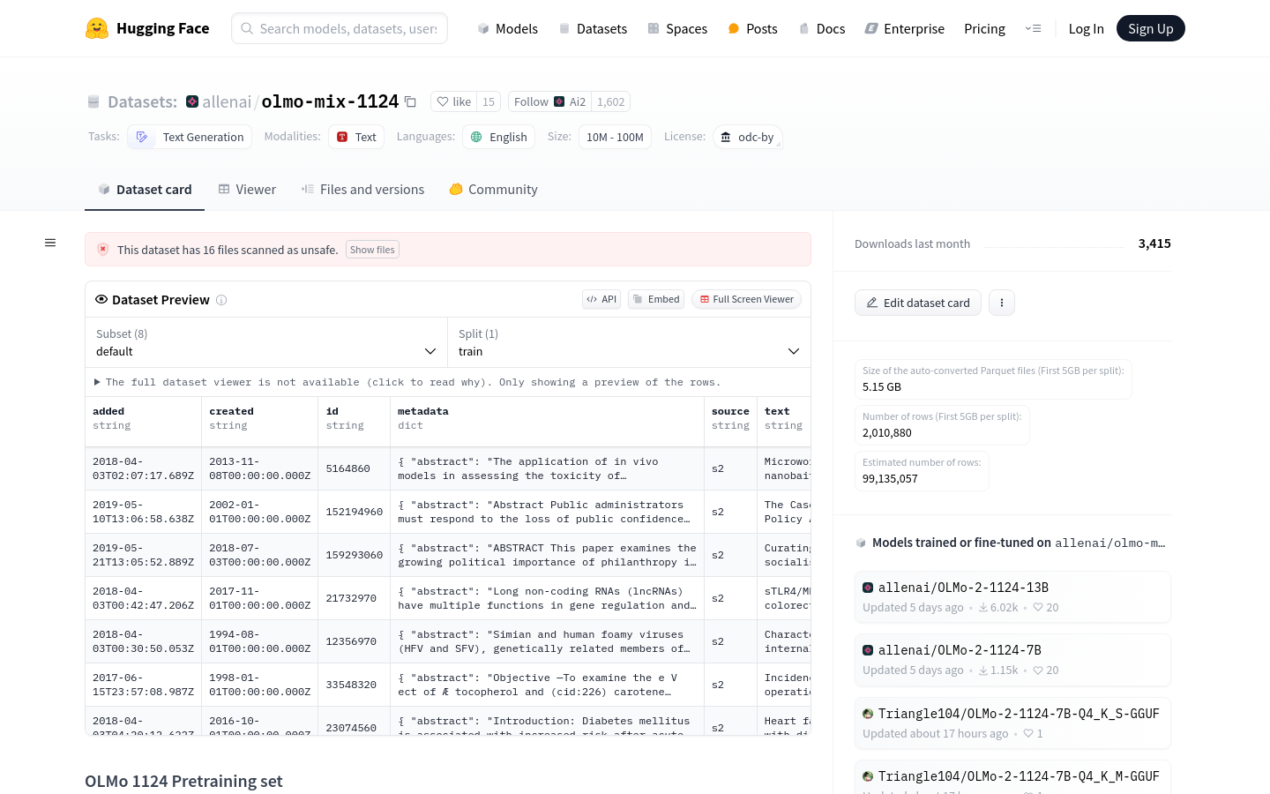
Task: Click the Hugging Face logo emoji
Action: click(x=97, y=28)
